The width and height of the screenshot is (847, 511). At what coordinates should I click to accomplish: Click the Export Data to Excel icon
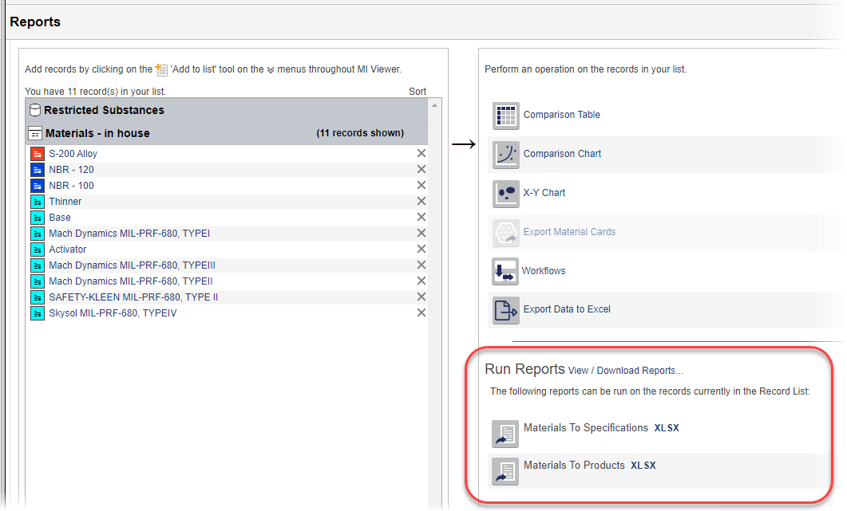coord(505,310)
